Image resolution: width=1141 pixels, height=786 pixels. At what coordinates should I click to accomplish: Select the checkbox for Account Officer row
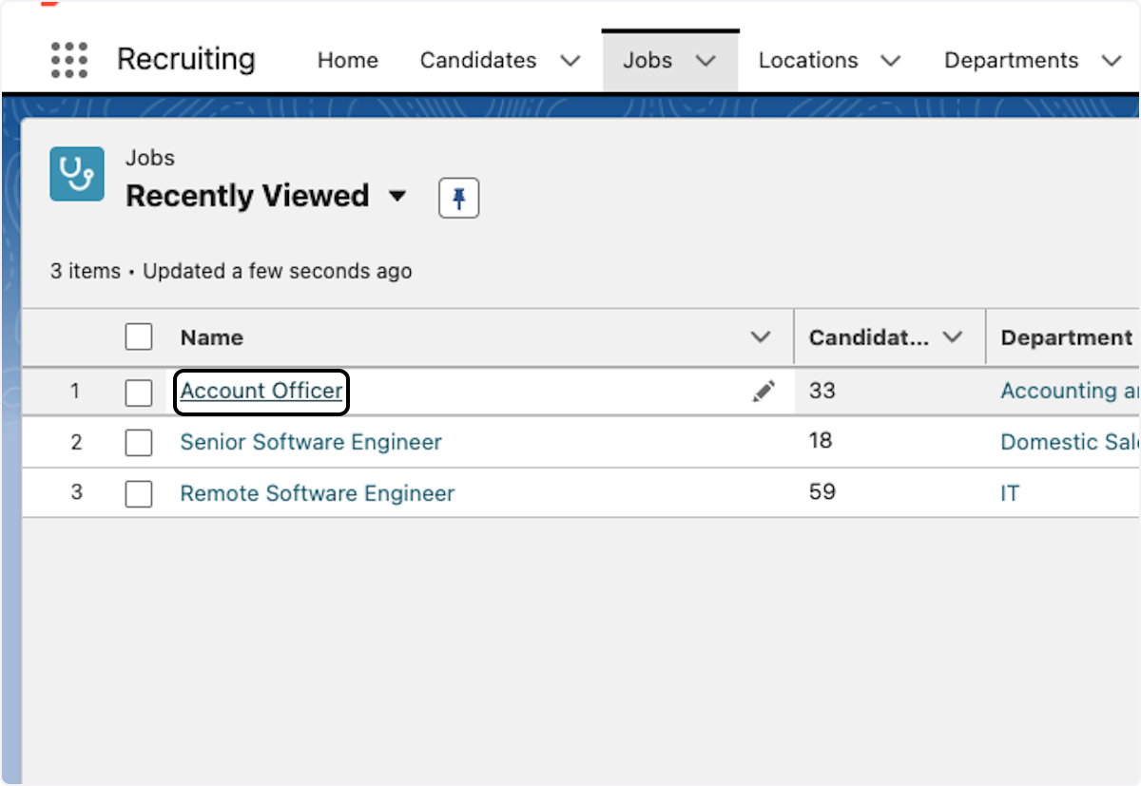click(x=138, y=391)
